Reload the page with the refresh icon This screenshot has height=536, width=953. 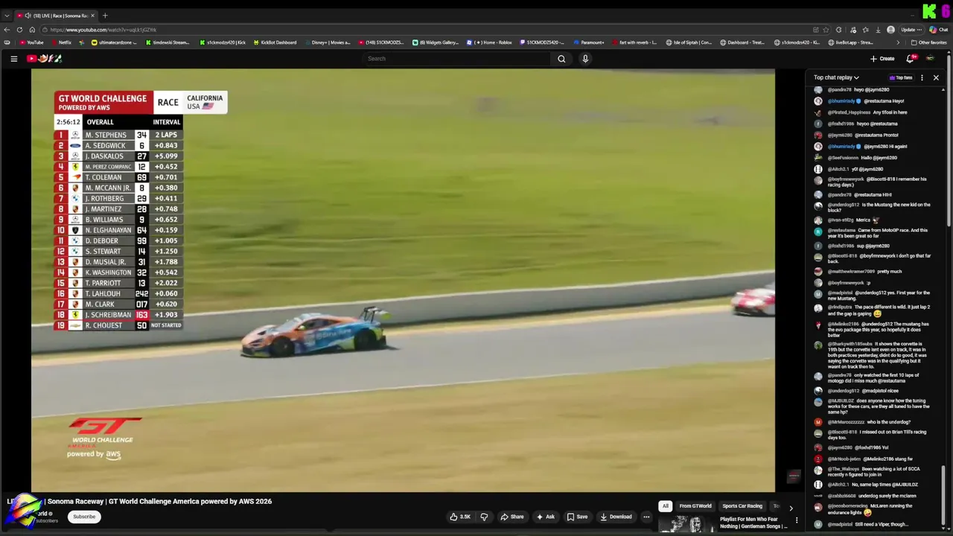tap(19, 30)
